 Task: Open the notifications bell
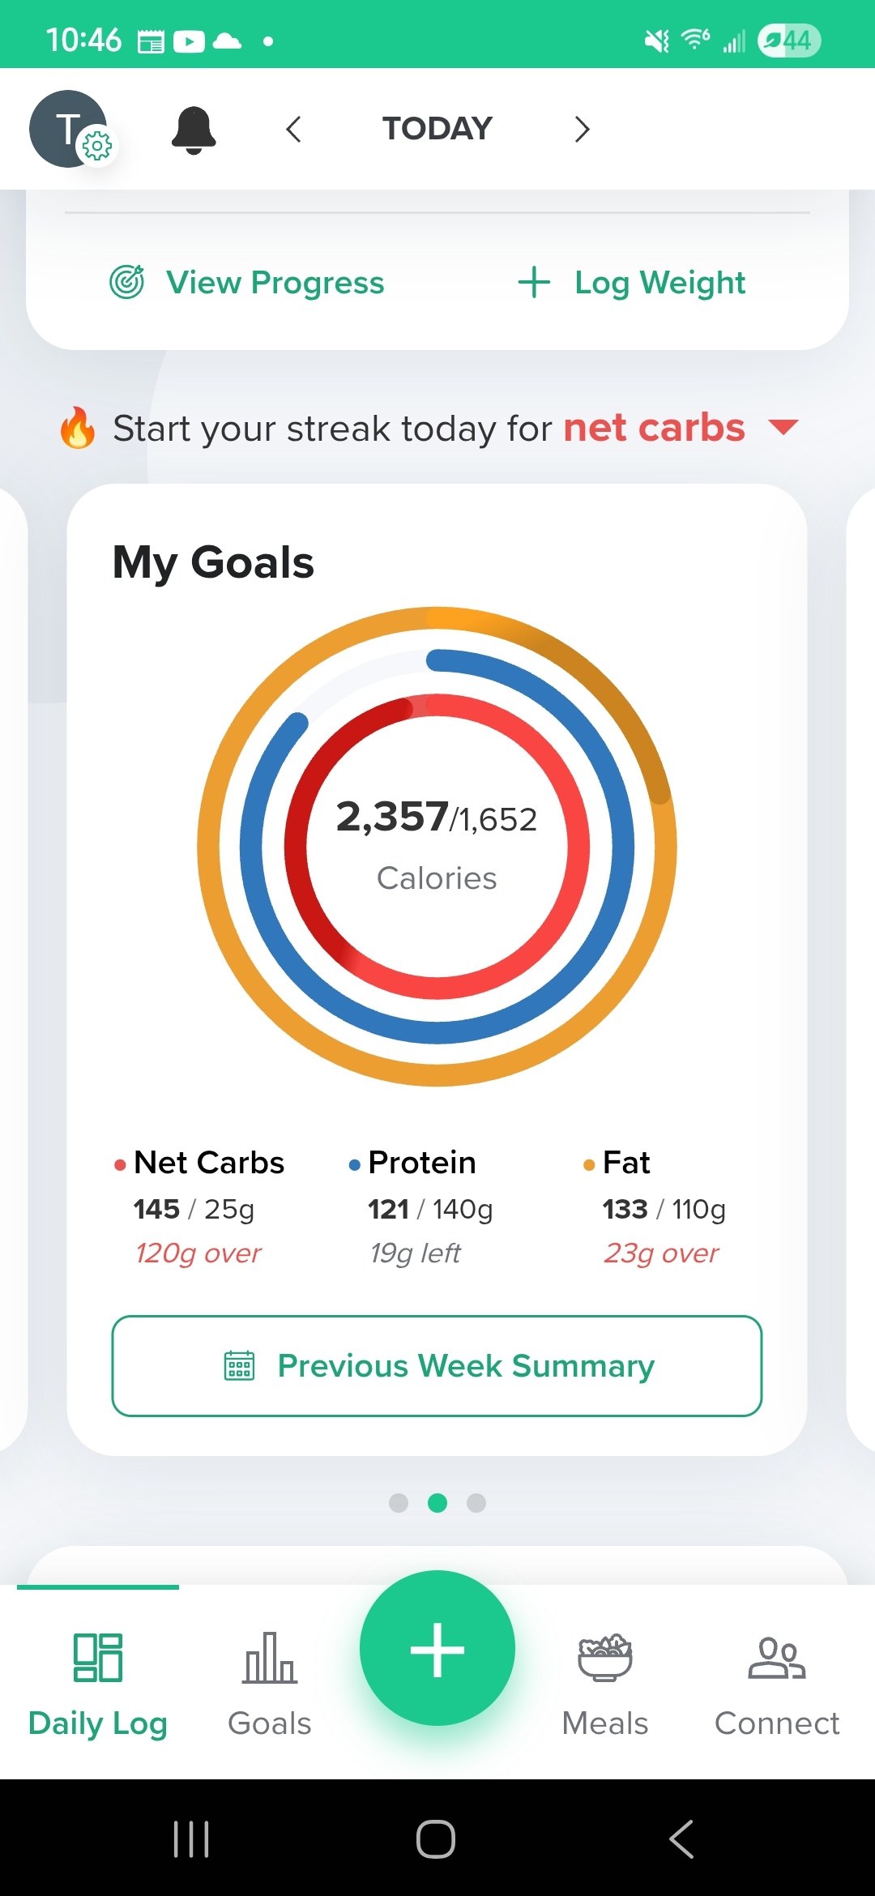point(194,130)
